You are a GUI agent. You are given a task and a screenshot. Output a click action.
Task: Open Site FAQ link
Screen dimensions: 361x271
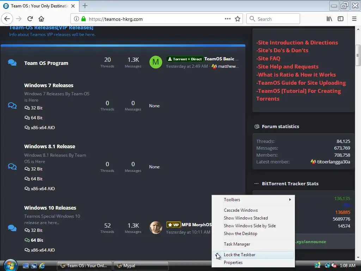(268, 59)
